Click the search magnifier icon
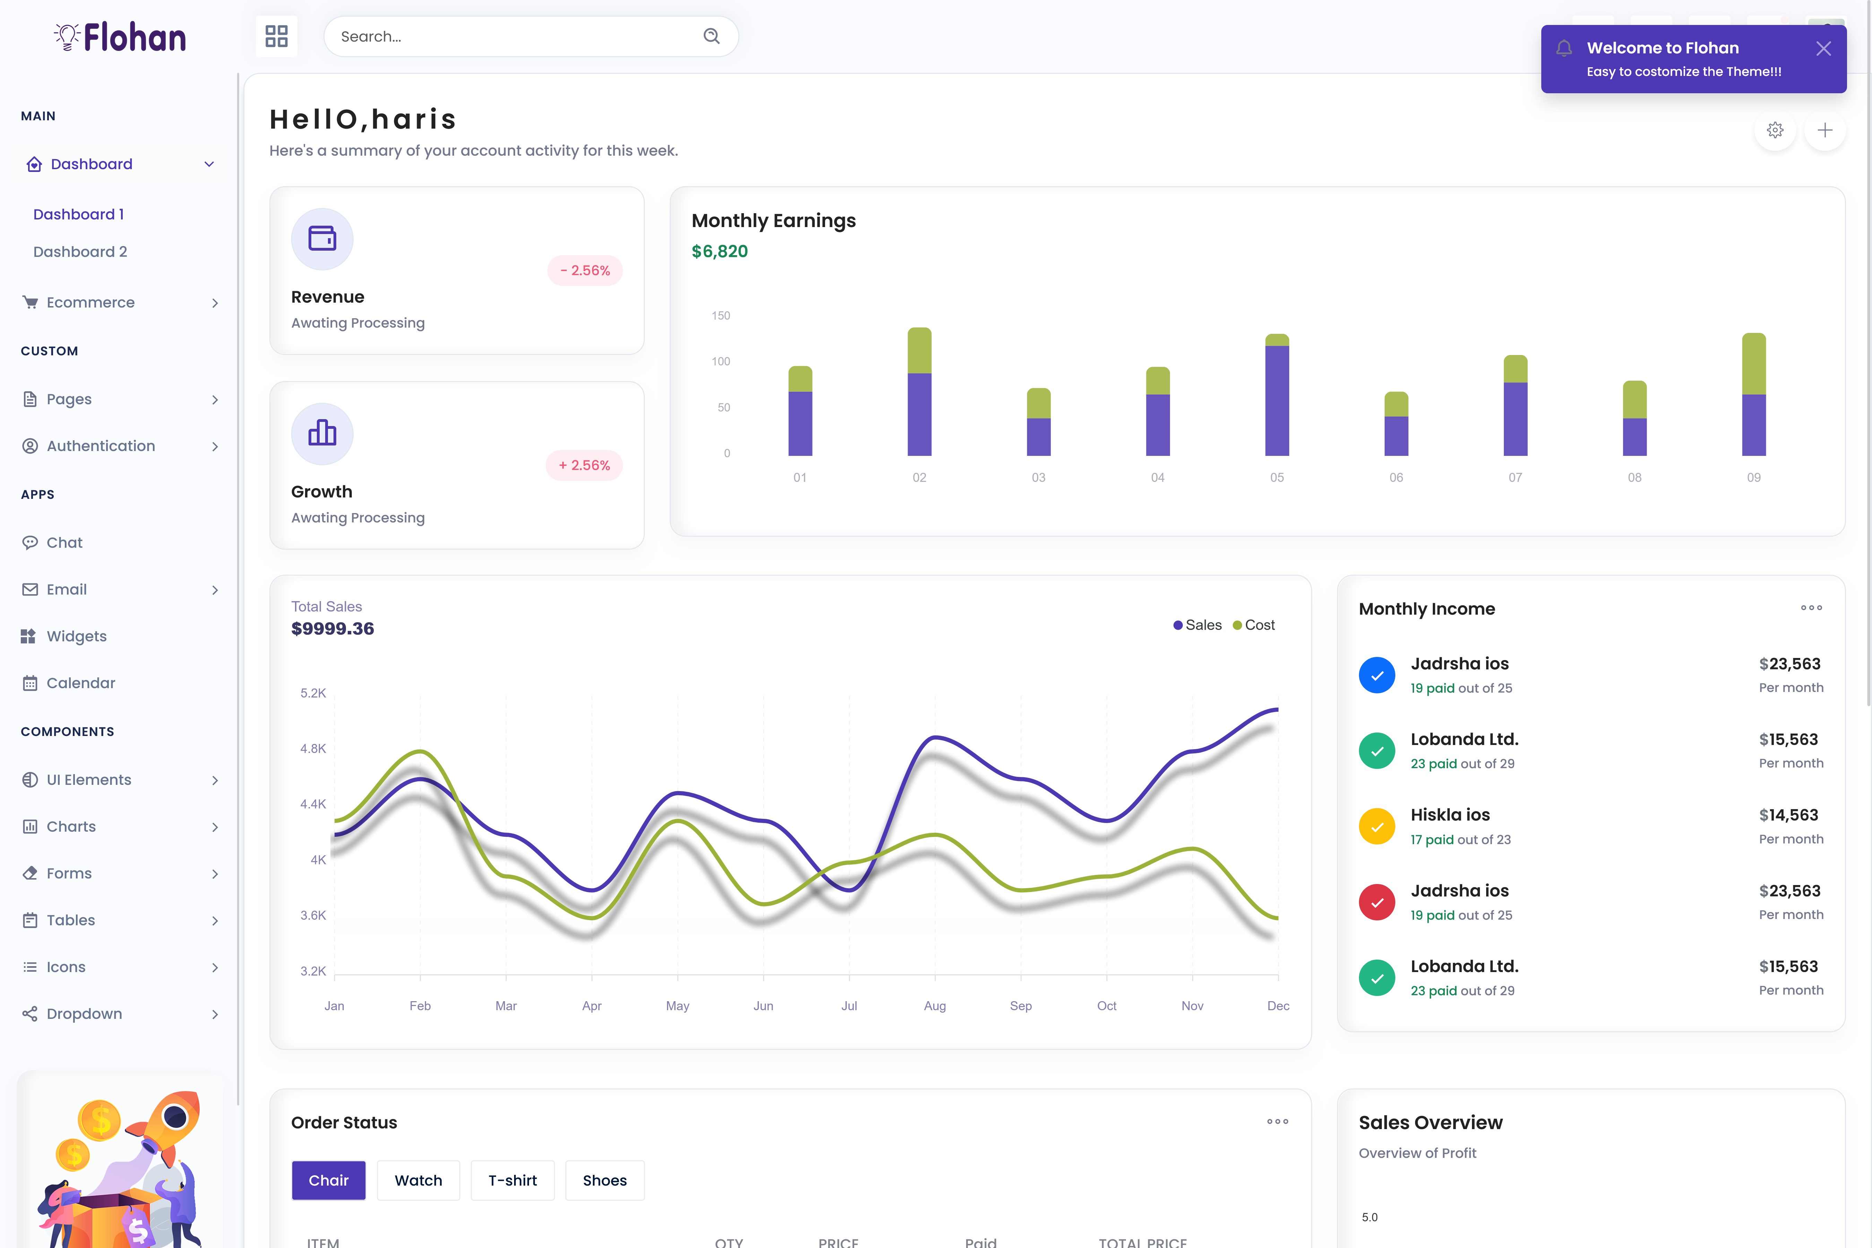This screenshot has height=1248, width=1872. [711, 36]
